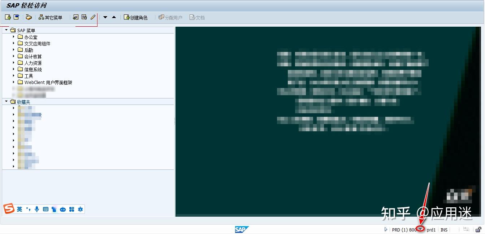Expand the 信息系统 folder arrow
Viewport: 485px width, 234px height.
pyautogui.click(x=14, y=69)
